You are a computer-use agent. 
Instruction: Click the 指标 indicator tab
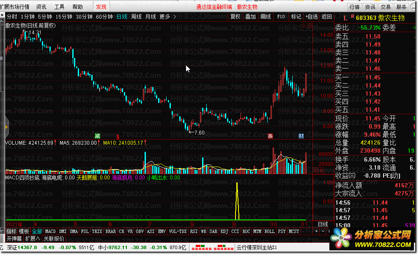coord(11,231)
